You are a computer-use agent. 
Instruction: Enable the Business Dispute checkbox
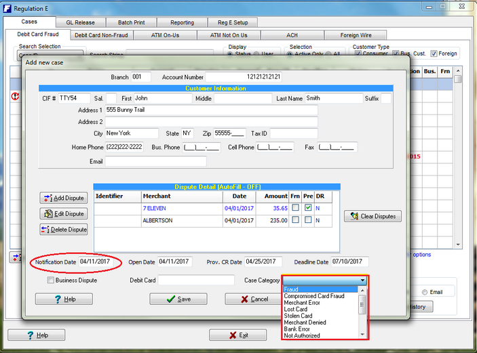51,280
